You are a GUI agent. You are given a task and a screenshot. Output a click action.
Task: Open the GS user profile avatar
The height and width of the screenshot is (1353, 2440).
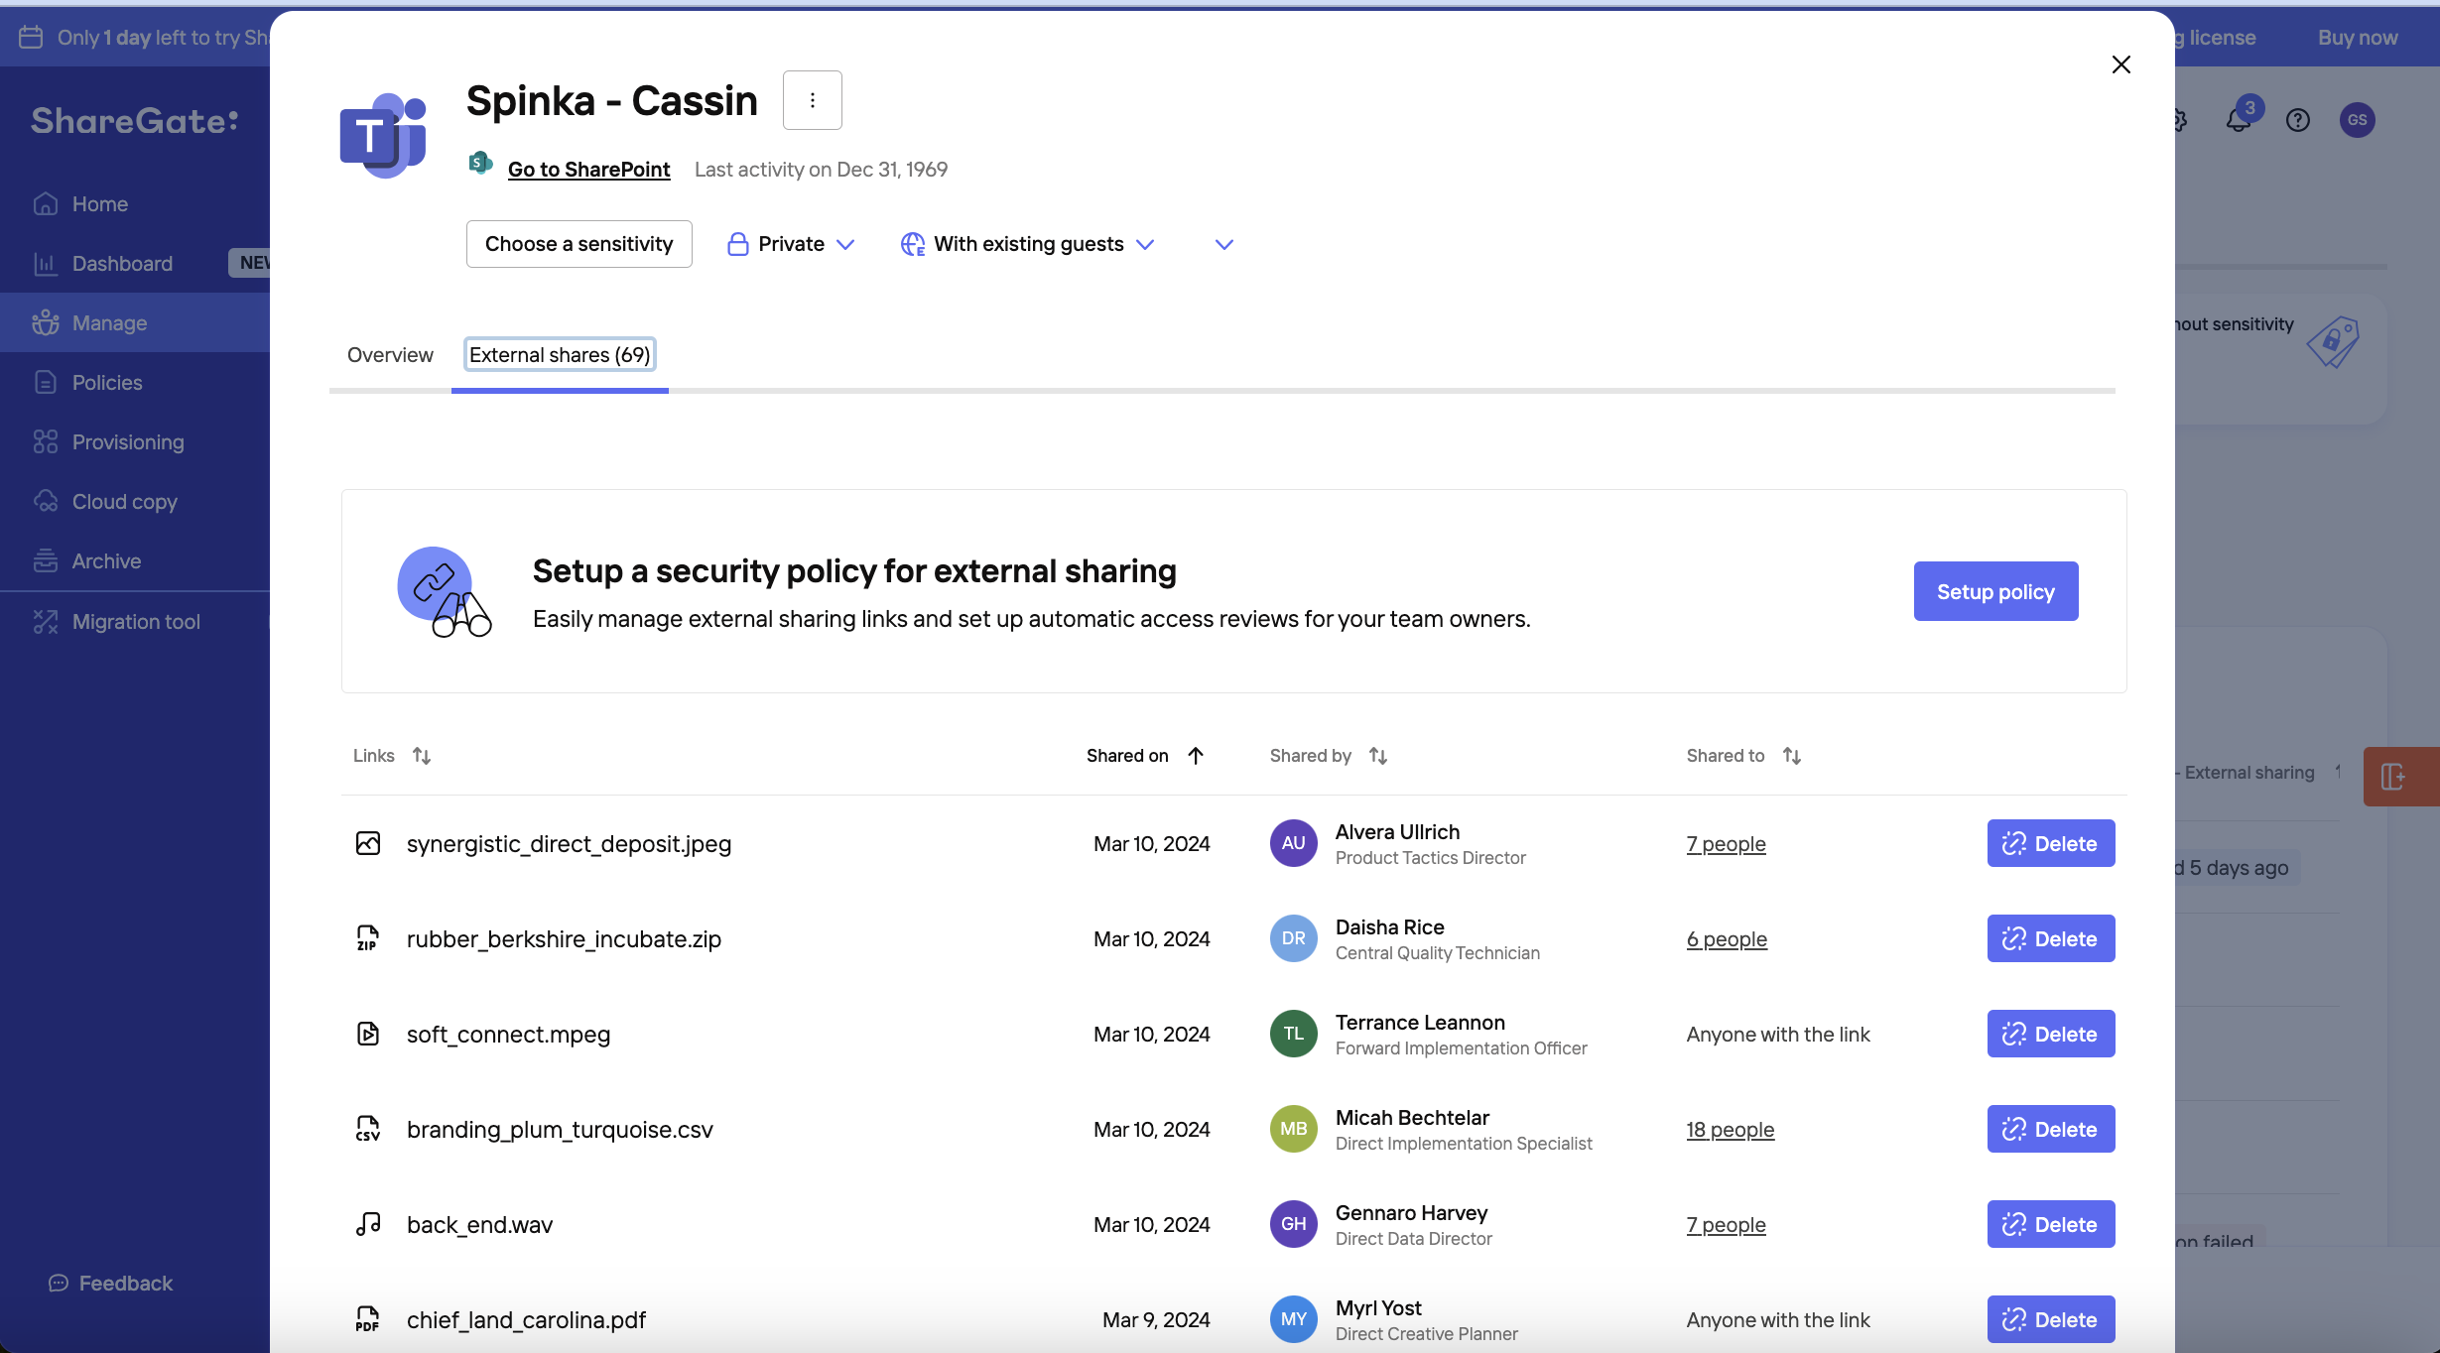pyautogui.click(x=2358, y=120)
